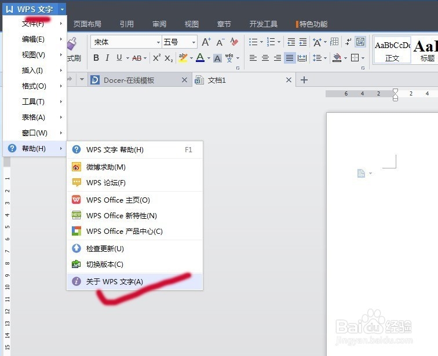Toggle character shading A icon
This screenshot has height=356, width=438.
pos(217,58)
